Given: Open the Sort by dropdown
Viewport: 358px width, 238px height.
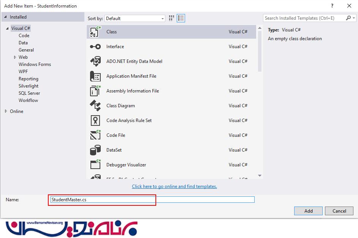Looking at the screenshot, I should pyautogui.click(x=135, y=19).
